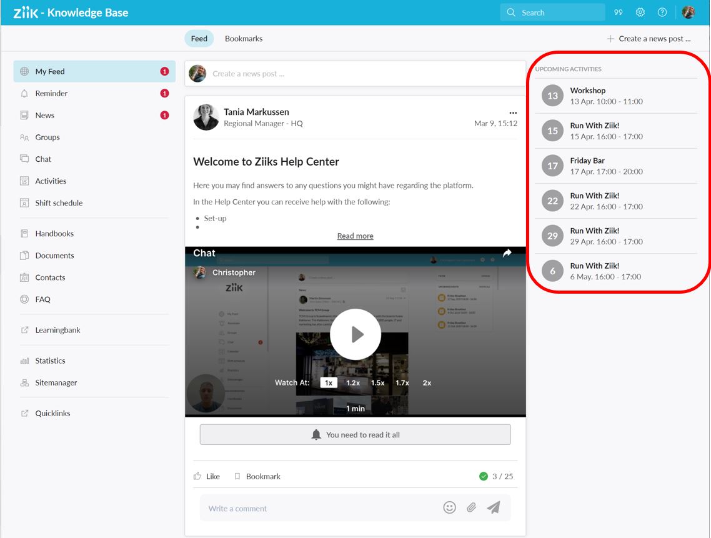Image resolution: width=711 pixels, height=538 pixels.
Task: Click the Sitemanager hierarchy icon
Action: point(24,382)
